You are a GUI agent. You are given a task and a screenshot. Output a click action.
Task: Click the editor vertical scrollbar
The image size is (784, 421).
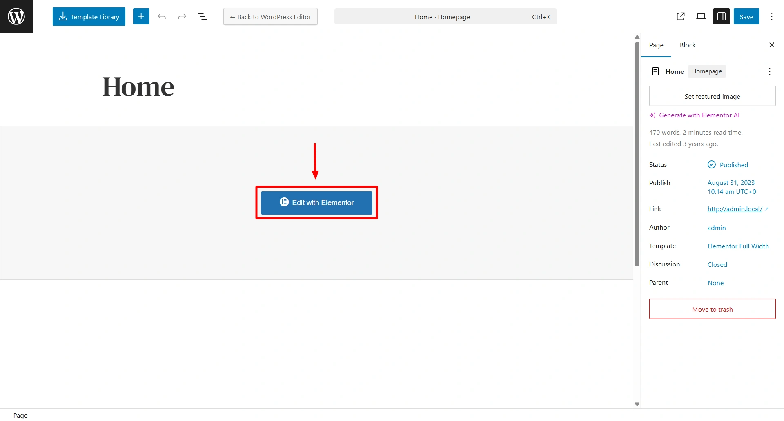637,154
